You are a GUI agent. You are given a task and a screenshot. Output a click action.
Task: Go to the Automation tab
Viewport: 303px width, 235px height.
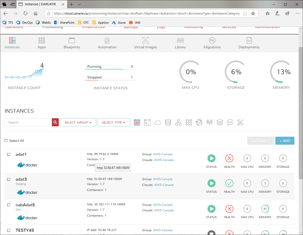point(107,43)
